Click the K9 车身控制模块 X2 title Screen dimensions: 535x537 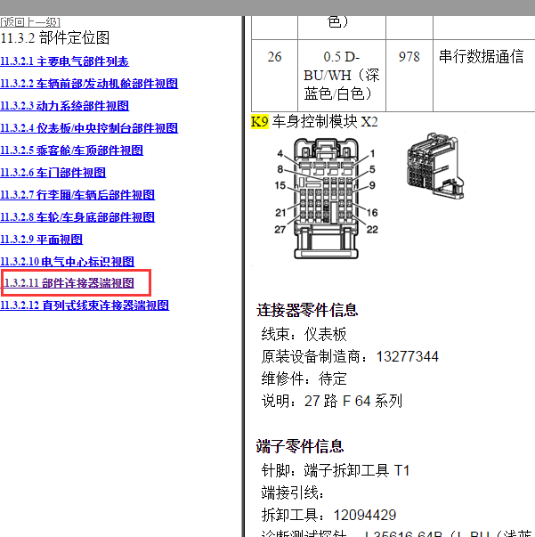point(314,122)
